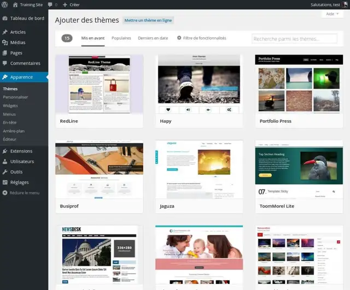Select the Hapy theme thumbnail

click(x=199, y=84)
